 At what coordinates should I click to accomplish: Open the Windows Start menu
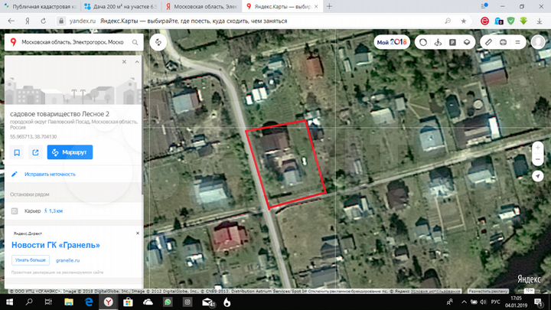(9, 302)
